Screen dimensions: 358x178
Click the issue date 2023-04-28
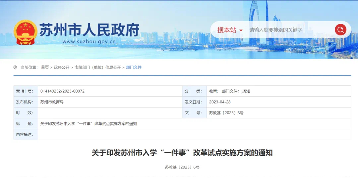click(x=219, y=102)
